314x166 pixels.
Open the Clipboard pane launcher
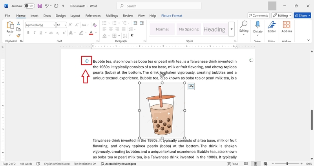[21, 41]
